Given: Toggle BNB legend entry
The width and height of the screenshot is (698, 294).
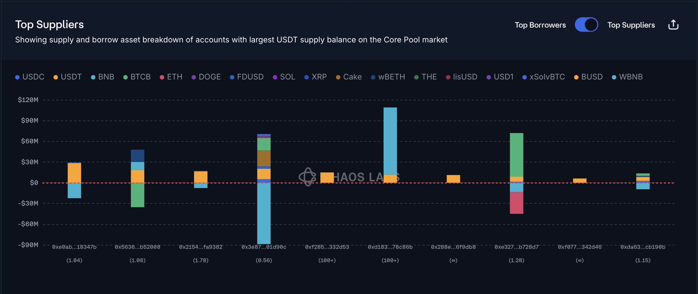Looking at the screenshot, I should click(102, 77).
